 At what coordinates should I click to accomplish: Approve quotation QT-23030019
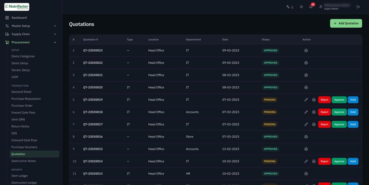coord(339,100)
